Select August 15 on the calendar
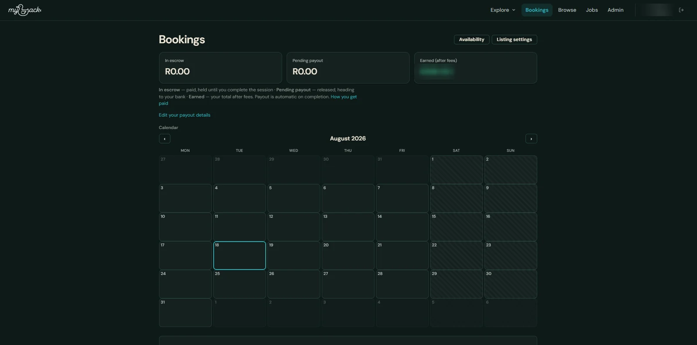The height and width of the screenshot is (345, 697). click(457, 227)
